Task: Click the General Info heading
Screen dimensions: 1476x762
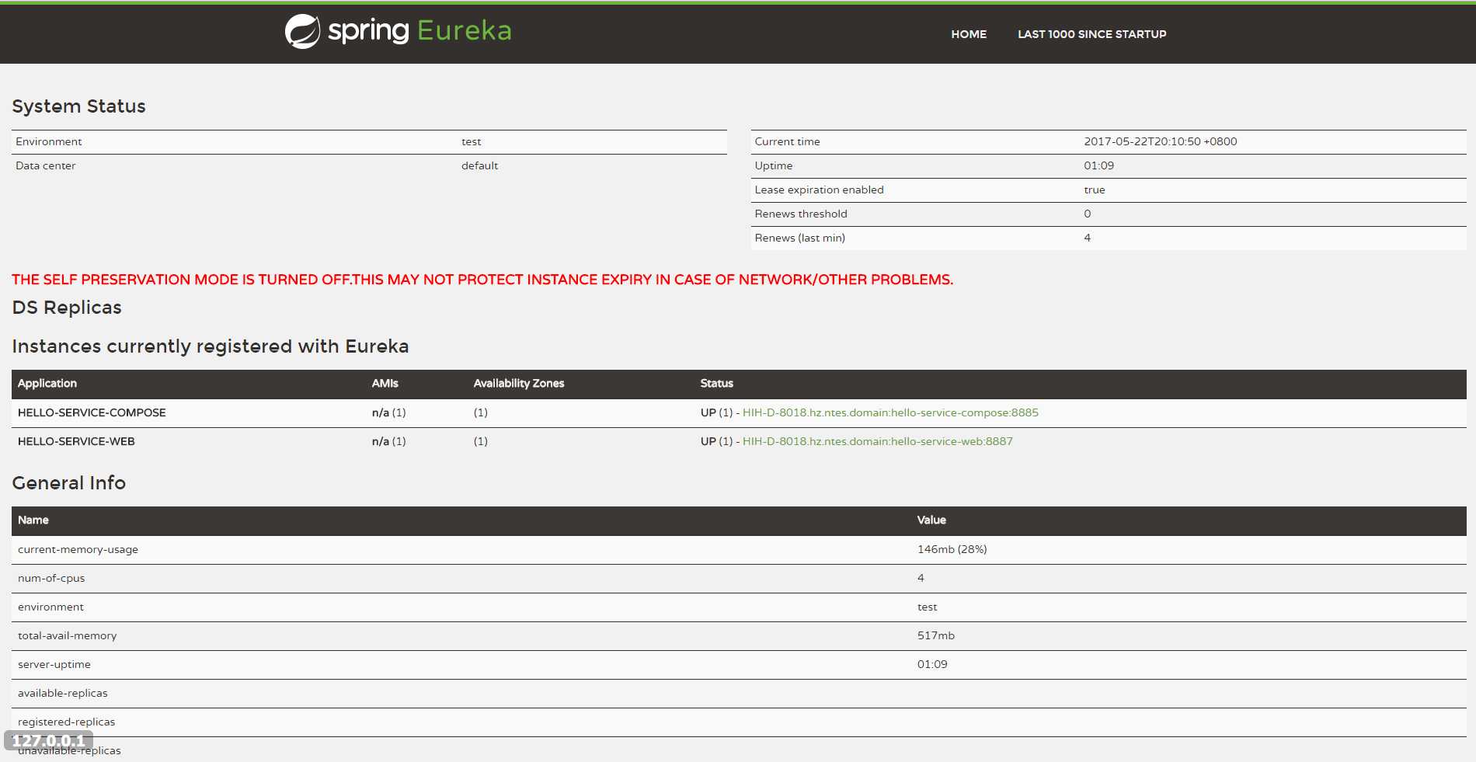Action: pyautogui.click(x=68, y=483)
